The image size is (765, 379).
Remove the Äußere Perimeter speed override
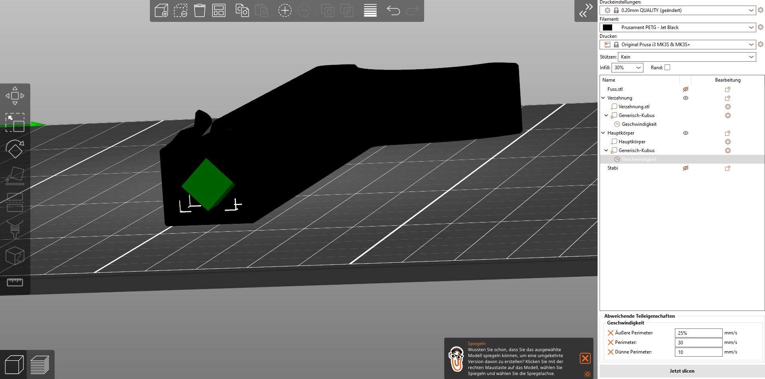tap(610, 333)
